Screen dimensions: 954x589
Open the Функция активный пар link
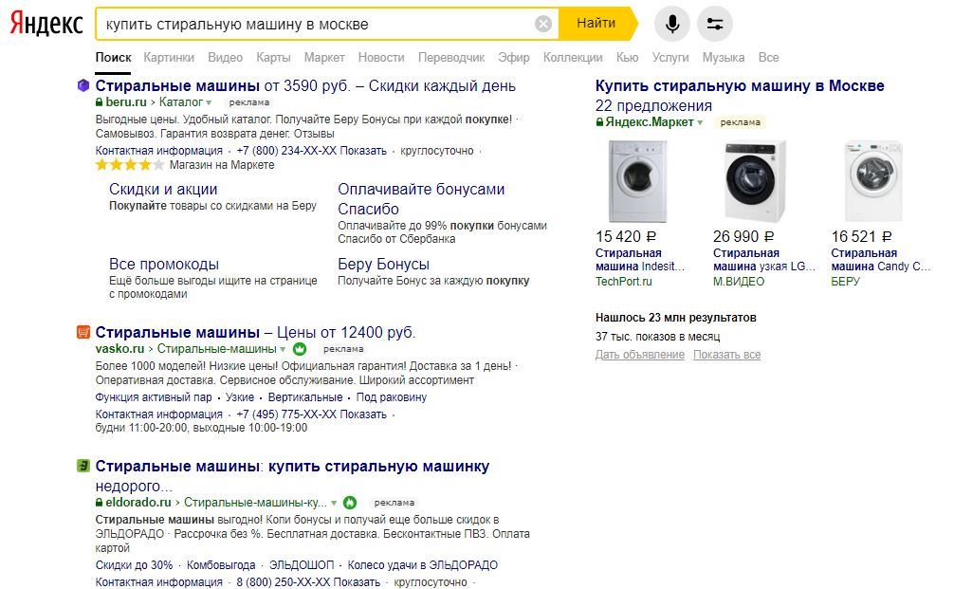pos(154,397)
